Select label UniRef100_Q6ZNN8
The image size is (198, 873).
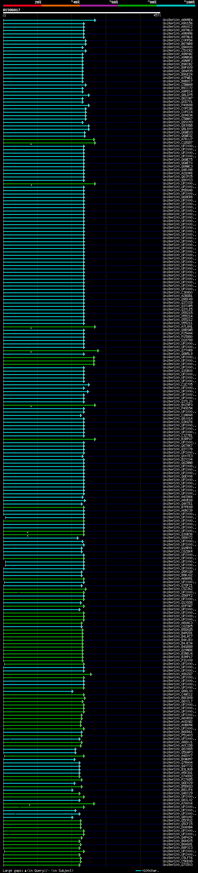coord(177,463)
